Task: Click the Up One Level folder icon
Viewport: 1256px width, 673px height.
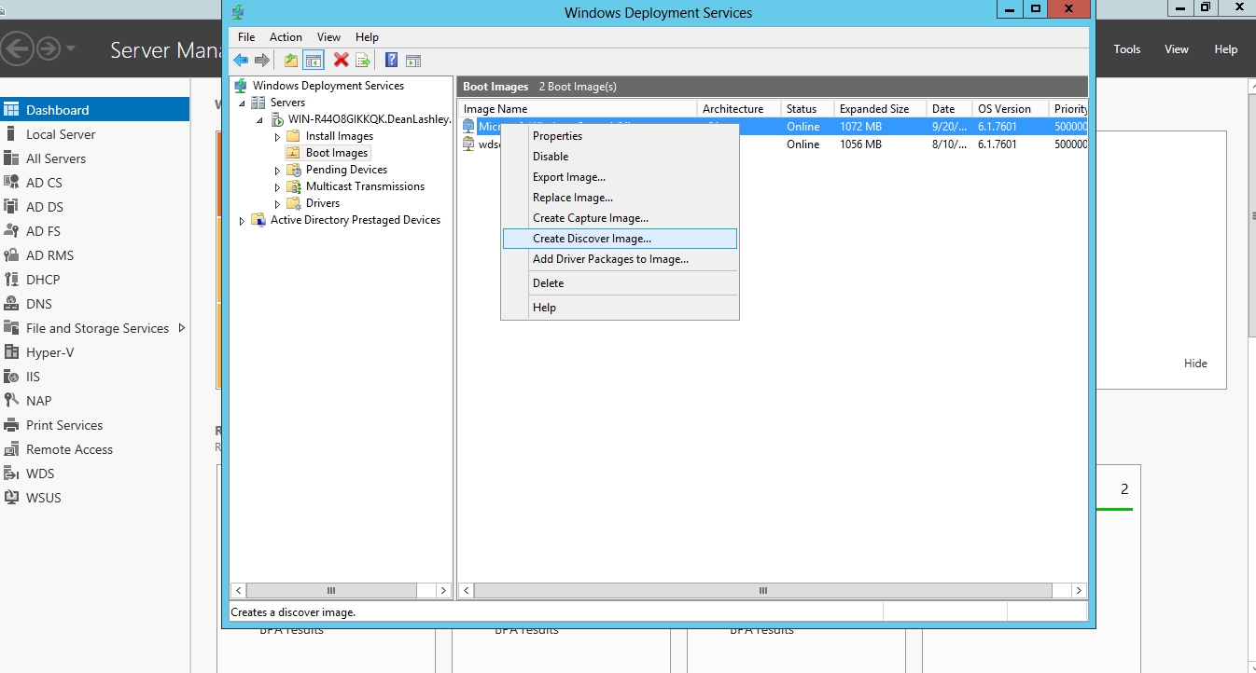Action: (x=291, y=61)
